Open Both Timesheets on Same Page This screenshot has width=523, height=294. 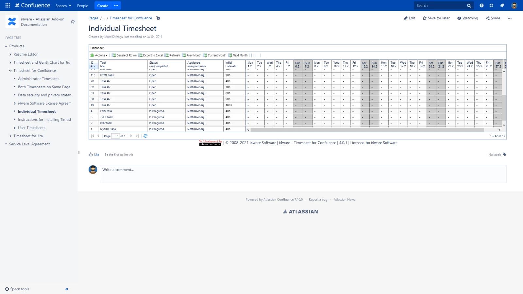click(44, 87)
